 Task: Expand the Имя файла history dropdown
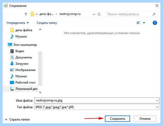tap(157, 100)
